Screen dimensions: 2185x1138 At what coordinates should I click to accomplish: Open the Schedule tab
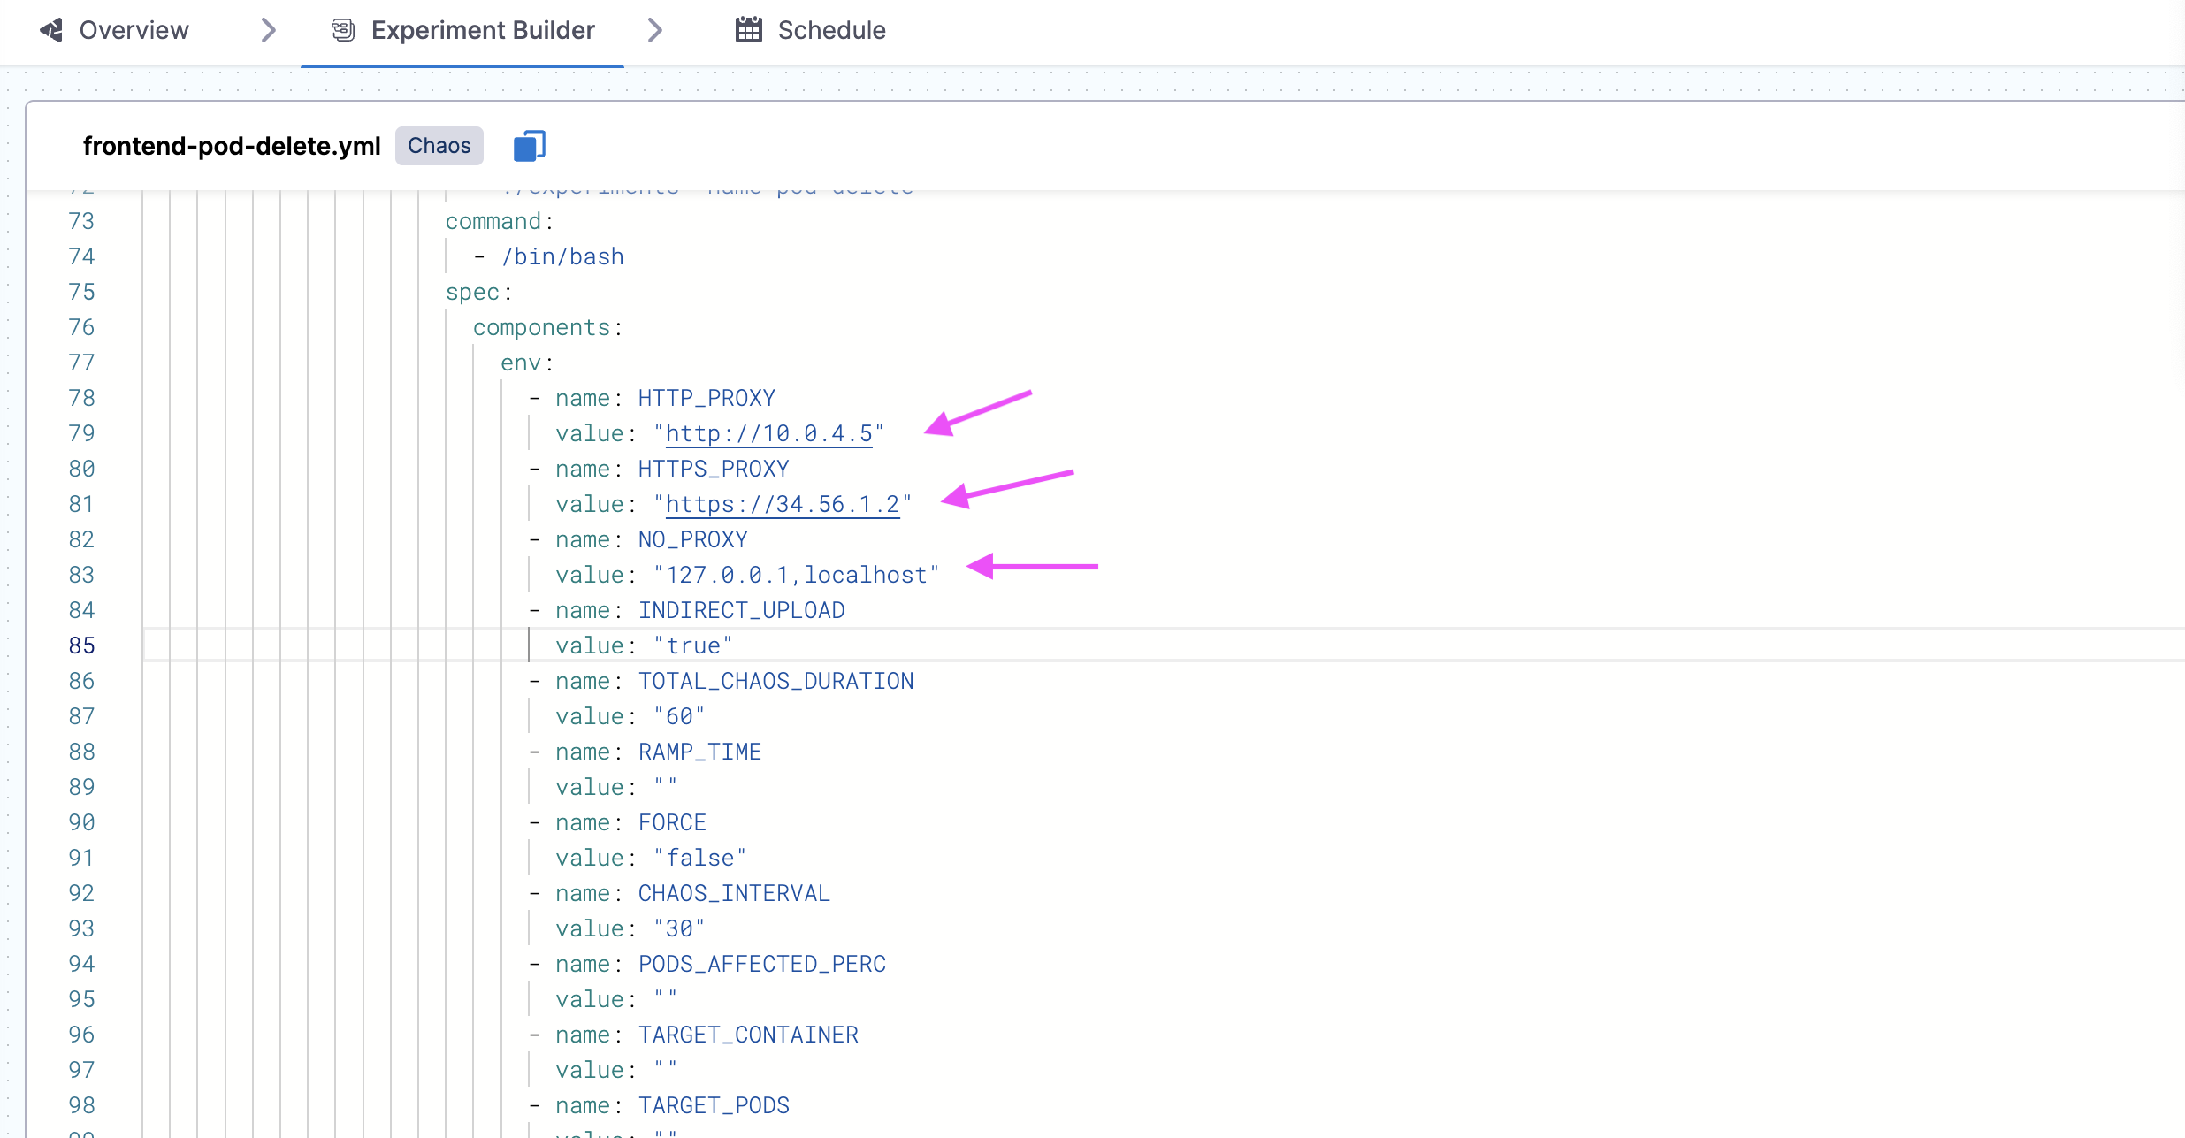(830, 30)
